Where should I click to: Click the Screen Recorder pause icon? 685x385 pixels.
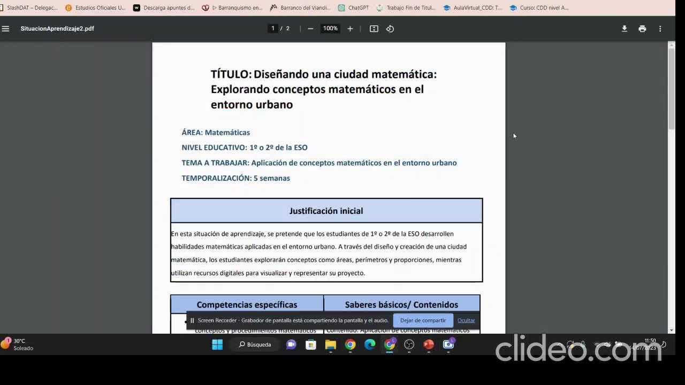coord(192,320)
